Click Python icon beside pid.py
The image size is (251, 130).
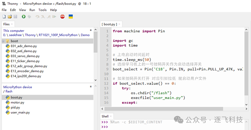pyautogui.click(x=8, y=107)
